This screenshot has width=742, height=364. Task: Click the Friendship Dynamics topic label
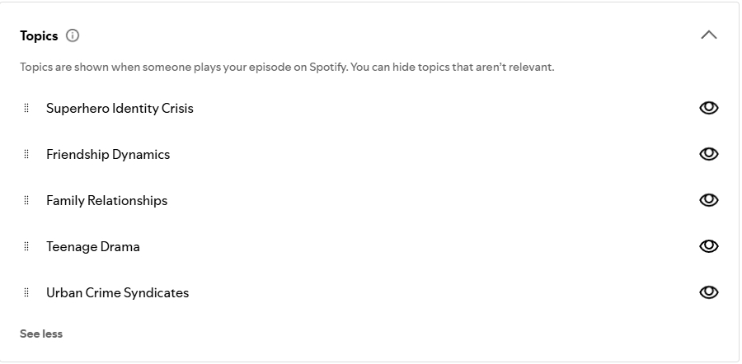108,154
